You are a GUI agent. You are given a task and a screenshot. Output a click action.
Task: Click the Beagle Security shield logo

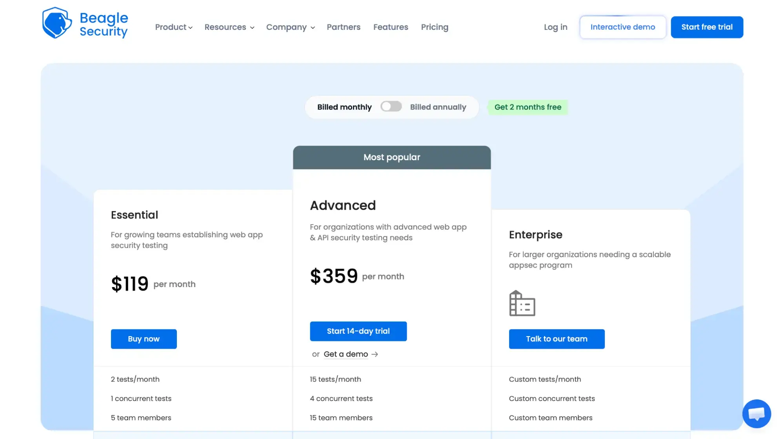click(57, 23)
